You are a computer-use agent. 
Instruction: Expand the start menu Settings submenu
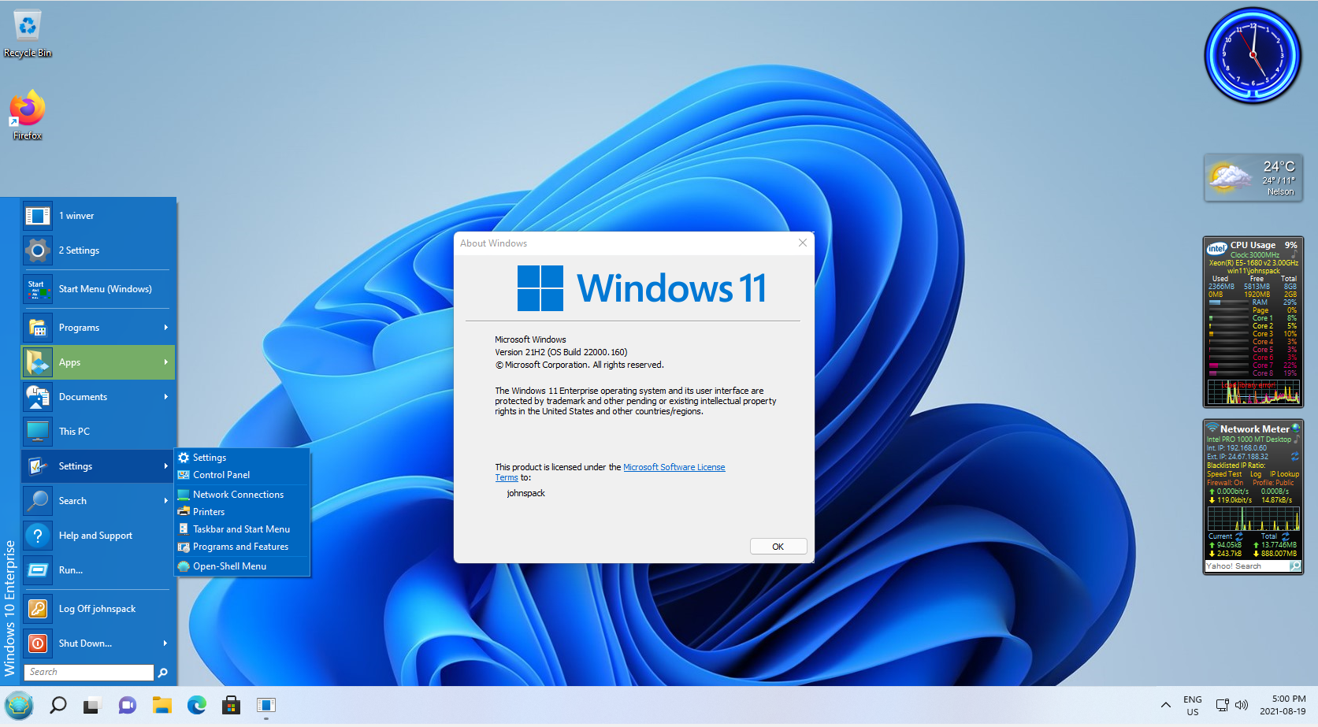(97, 466)
